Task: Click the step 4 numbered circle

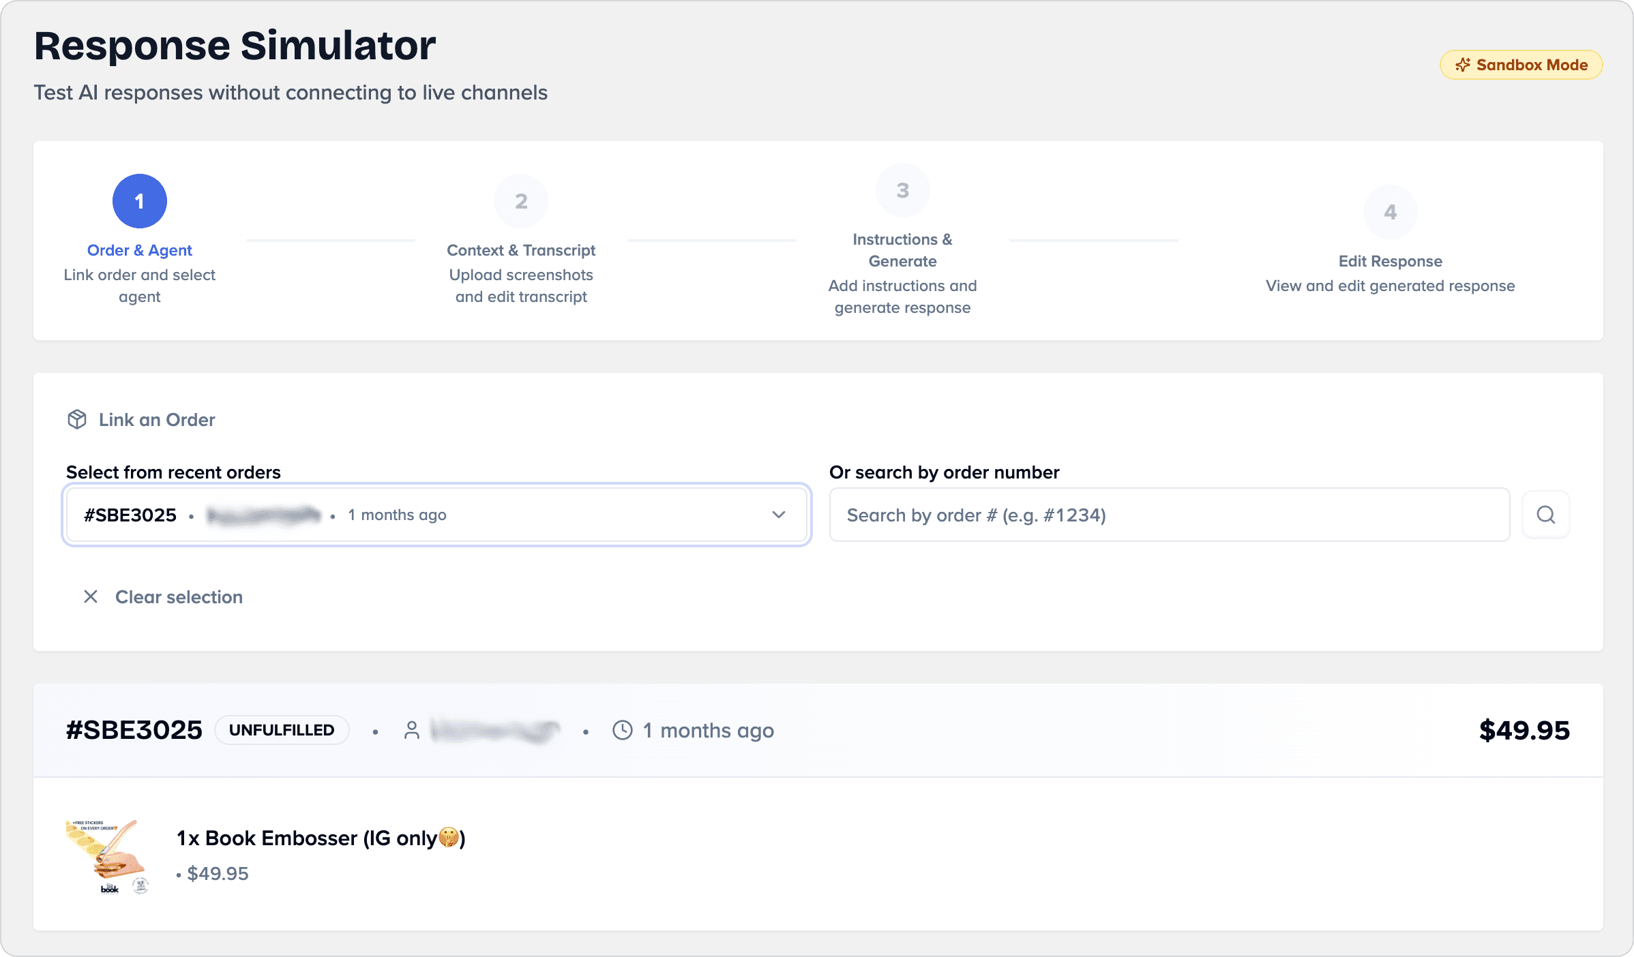Action: pyautogui.click(x=1390, y=212)
